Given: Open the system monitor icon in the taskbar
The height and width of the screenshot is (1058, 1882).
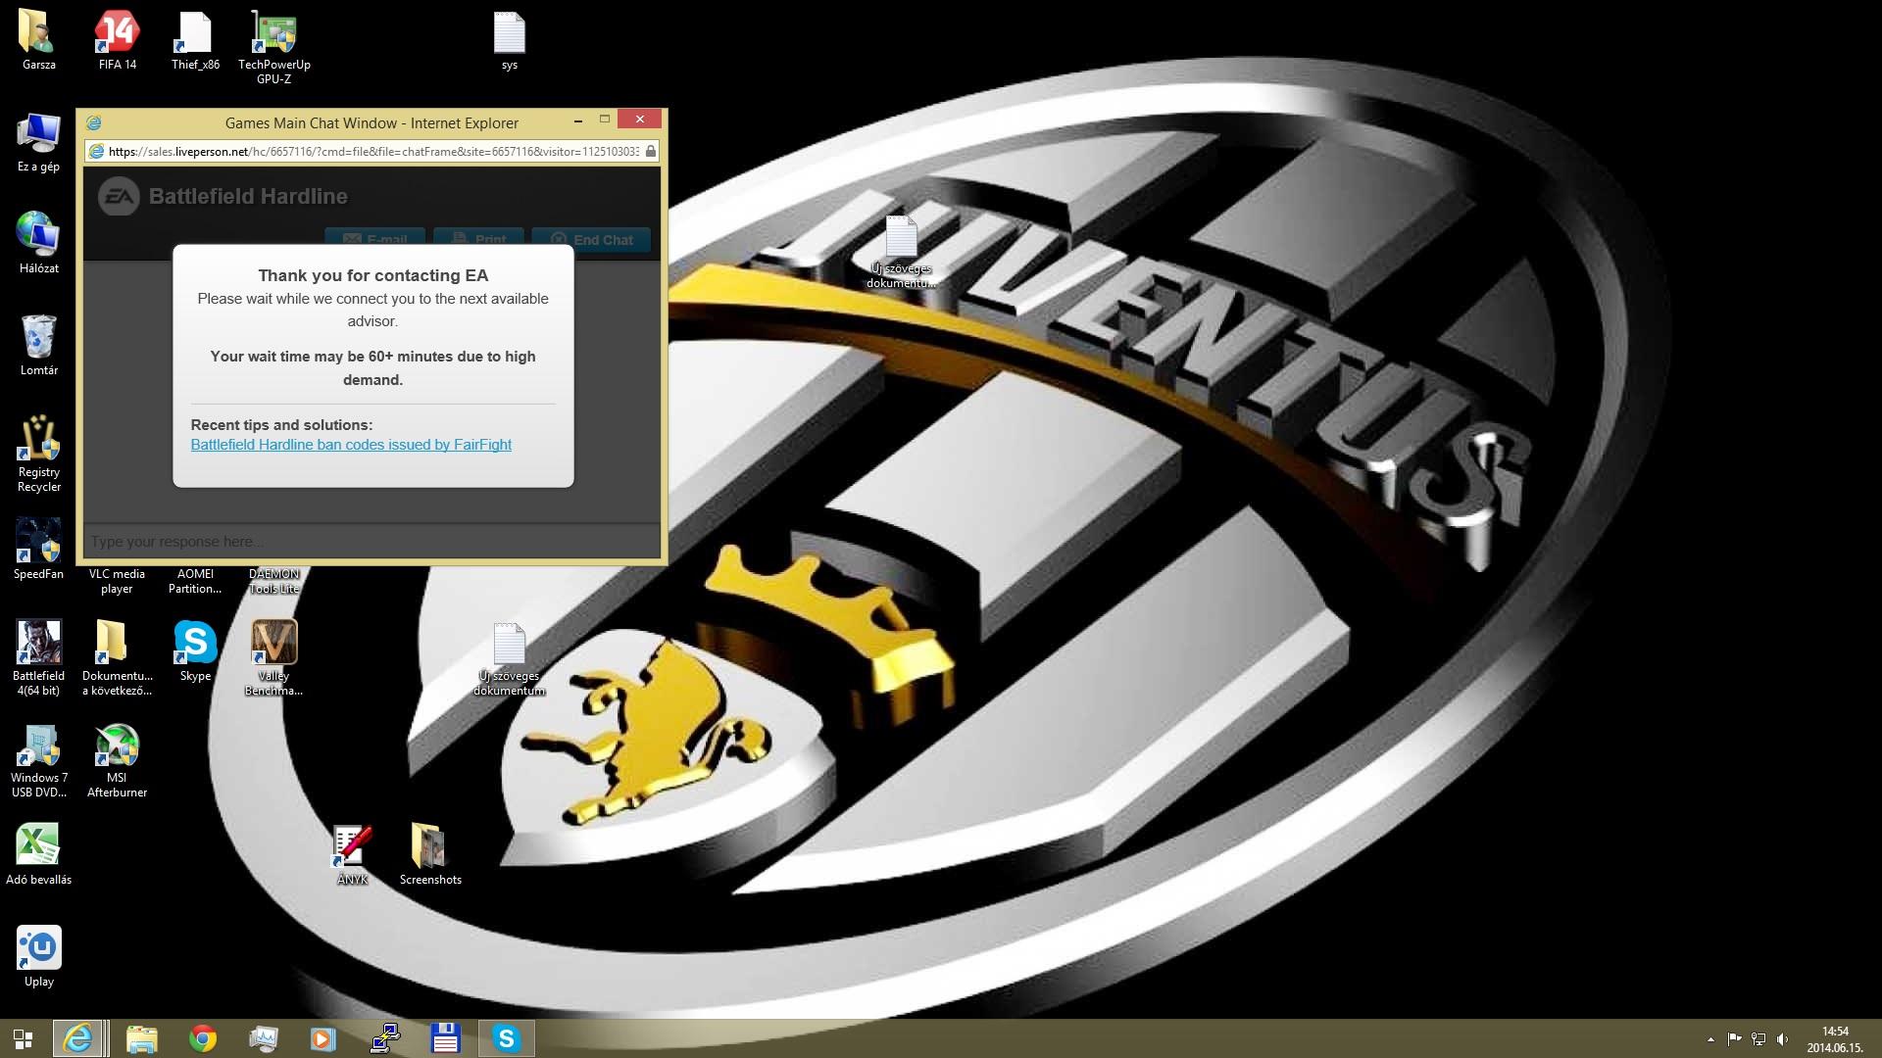Looking at the screenshot, I should pyautogui.click(x=263, y=1038).
